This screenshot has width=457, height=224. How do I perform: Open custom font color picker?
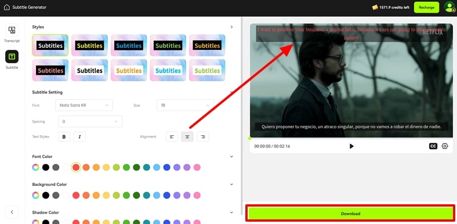click(35, 167)
